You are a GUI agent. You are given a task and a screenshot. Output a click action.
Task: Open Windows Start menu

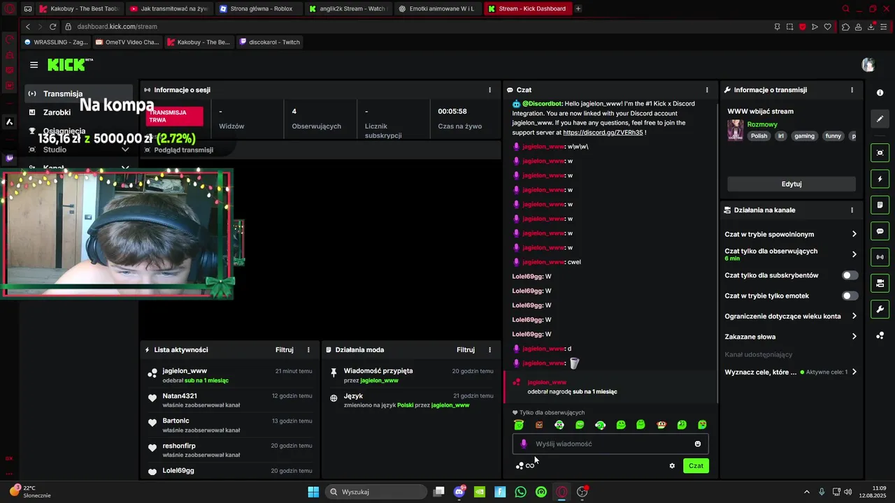313,492
